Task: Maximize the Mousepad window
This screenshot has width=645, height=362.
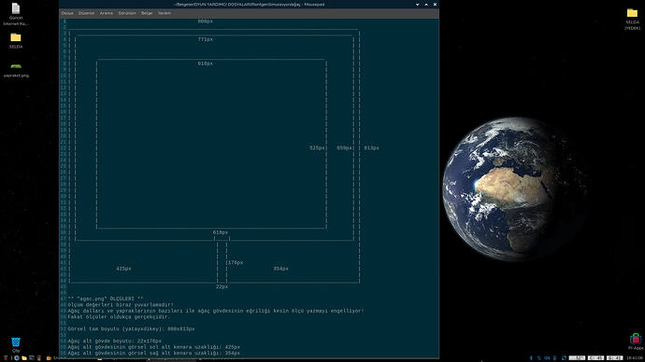Action: point(426,5)
